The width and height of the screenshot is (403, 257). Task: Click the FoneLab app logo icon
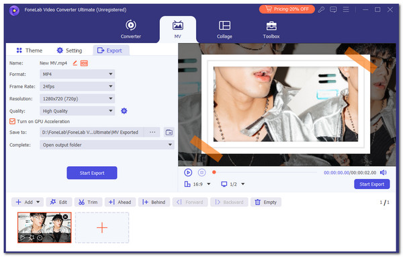tap(14, 10)
